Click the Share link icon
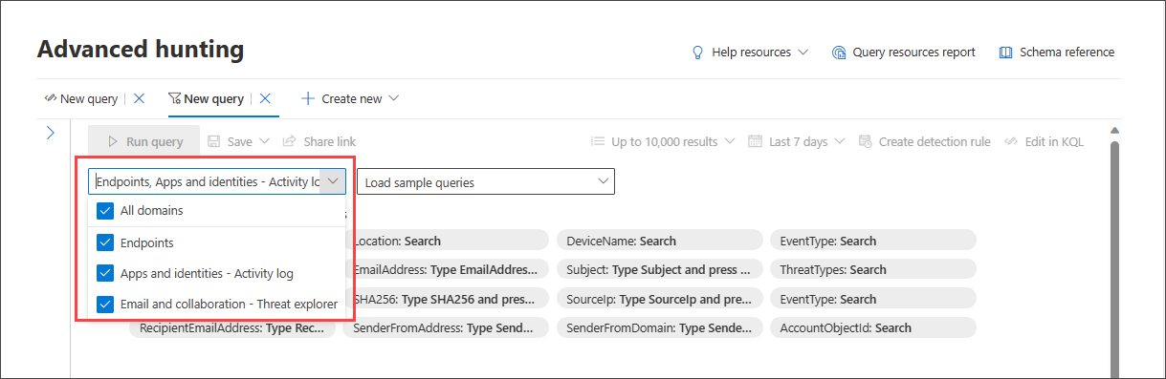 click(x=289, y=141)
